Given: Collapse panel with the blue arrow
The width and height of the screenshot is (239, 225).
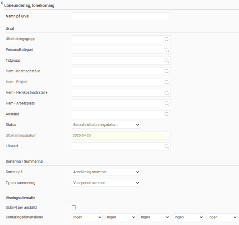Looking at the screenshot, I should (x=2, y=3).
